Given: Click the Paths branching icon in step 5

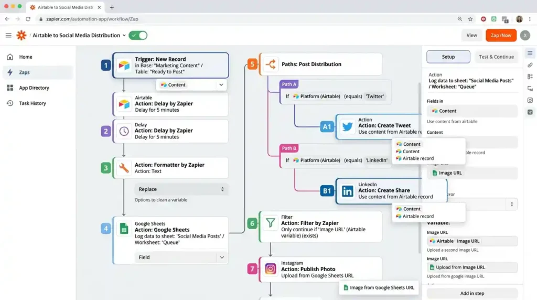Looking at the screenshot, I should [x=271, y=64].
